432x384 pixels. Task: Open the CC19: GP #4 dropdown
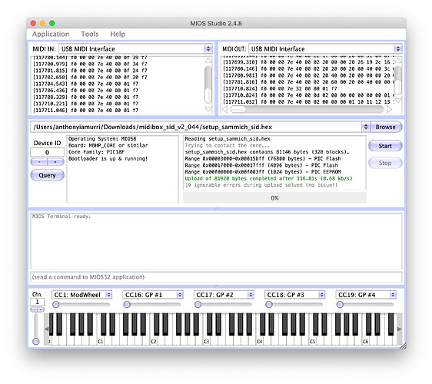366,295
